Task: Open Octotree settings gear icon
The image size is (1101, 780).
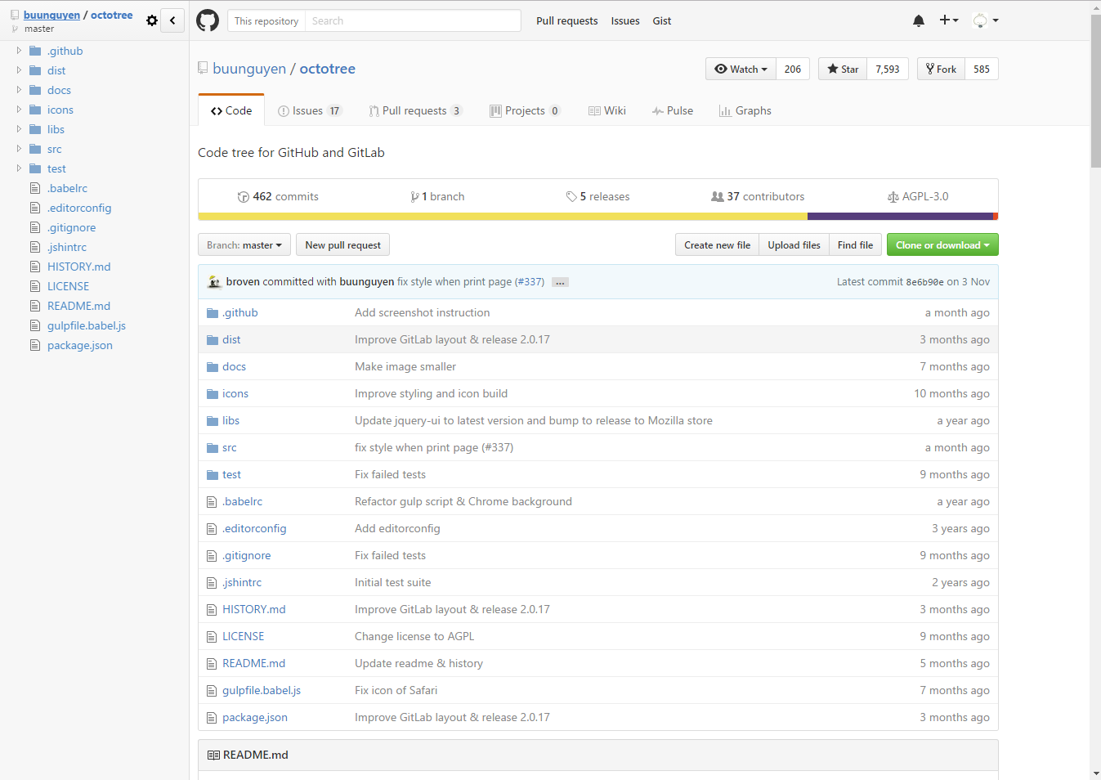Action: (x=152, y=20)
